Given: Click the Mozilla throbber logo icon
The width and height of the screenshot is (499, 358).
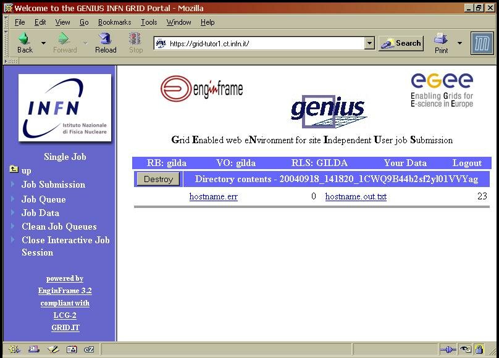Looking at the screenshot, I should coord(482,44).
